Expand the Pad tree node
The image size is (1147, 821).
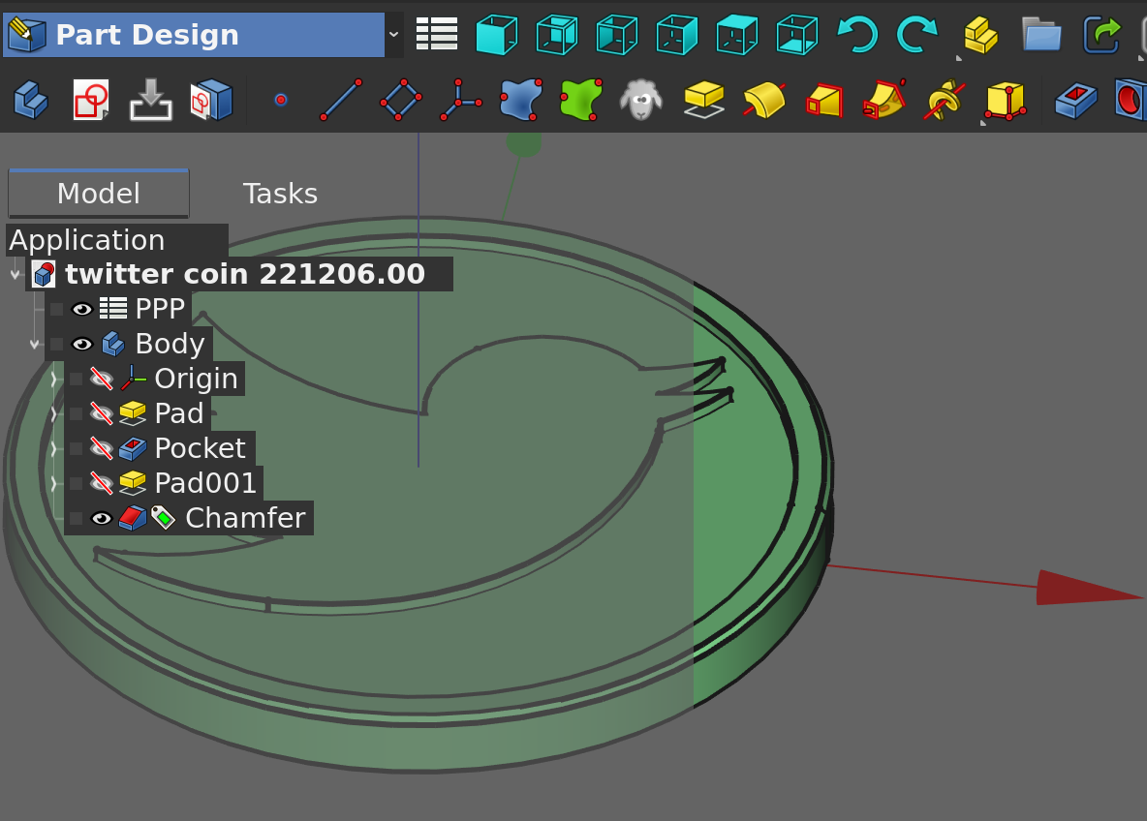[x=53, y=413]
